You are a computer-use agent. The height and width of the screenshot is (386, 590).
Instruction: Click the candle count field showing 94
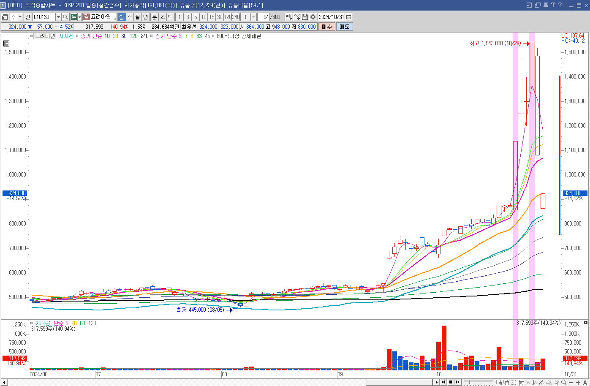click(x=264, y=17)
